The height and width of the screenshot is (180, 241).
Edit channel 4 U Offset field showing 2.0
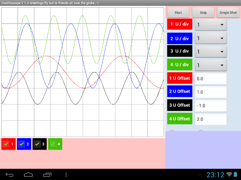coord(211,119)
